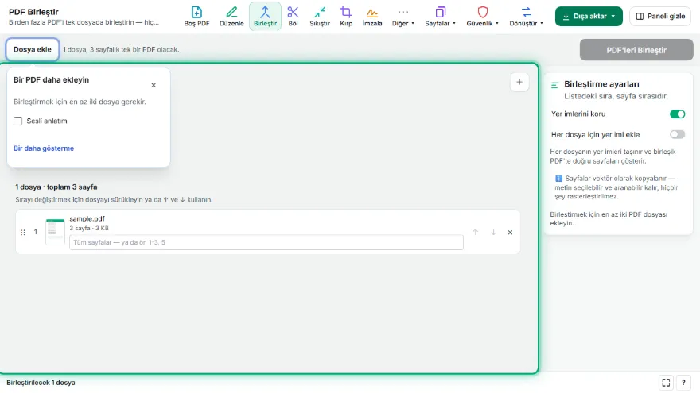Toggle the fullscreen icon in the status bar
This screenshot has height=393, width=700.
pyautogui.click(x=666, y=383)
